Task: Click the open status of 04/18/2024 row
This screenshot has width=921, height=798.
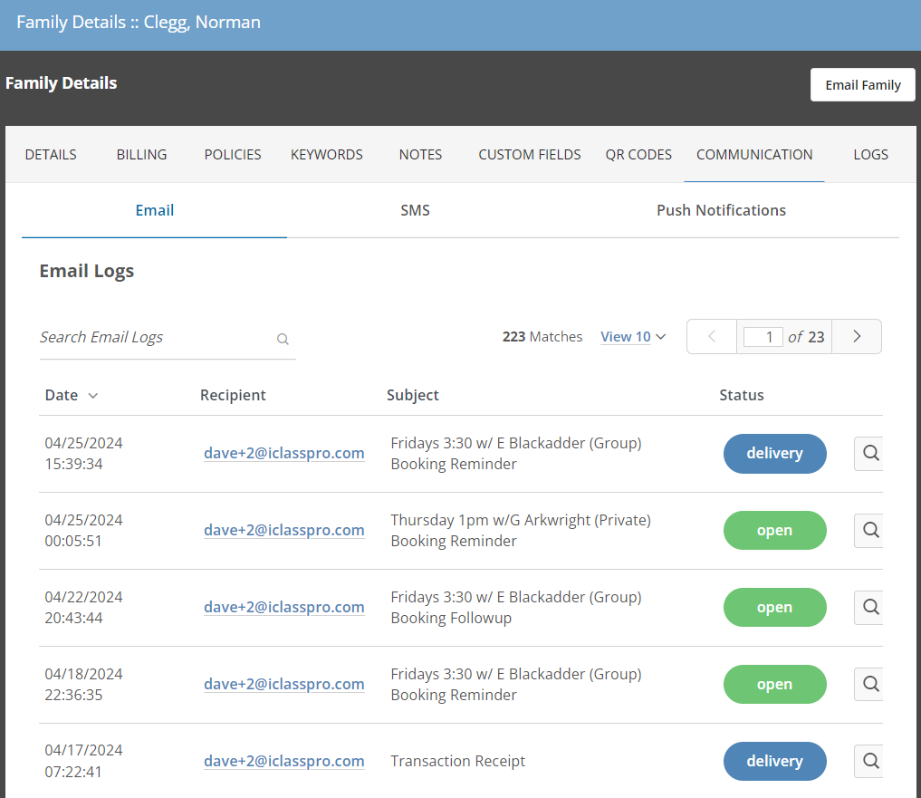Action: pyautogui.click(x=774, y=685)
